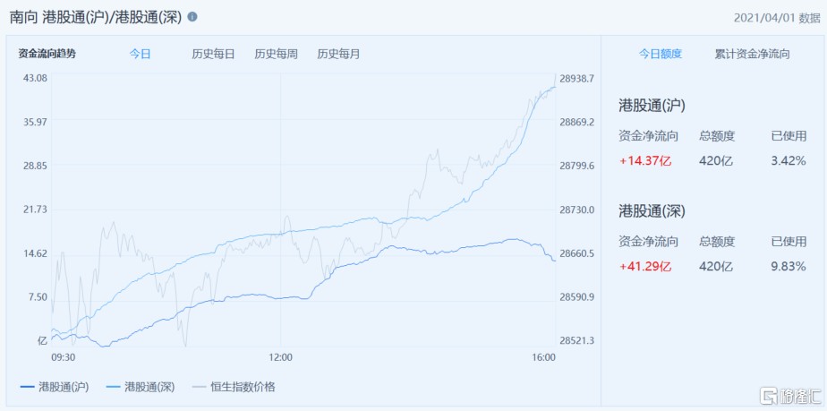Click the 9.83% used quota value

click(788, 267)
